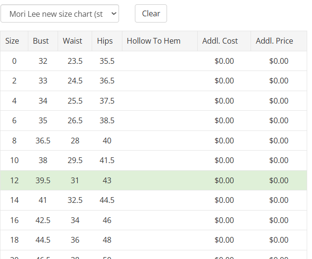Select the size 2 row

pos(154,81)
